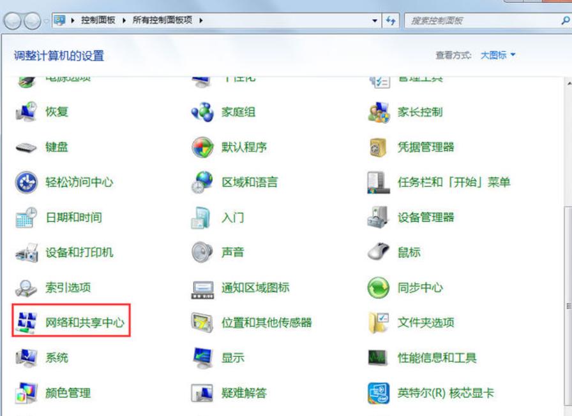Expand the arrow before 控制面板 breadcrumb
Viewport: 572px width, 416px height.
tap(73, 20)
